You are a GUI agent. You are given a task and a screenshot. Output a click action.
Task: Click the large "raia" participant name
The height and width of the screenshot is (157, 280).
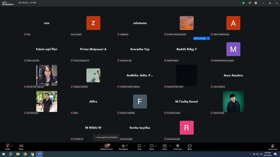[46, 23]
